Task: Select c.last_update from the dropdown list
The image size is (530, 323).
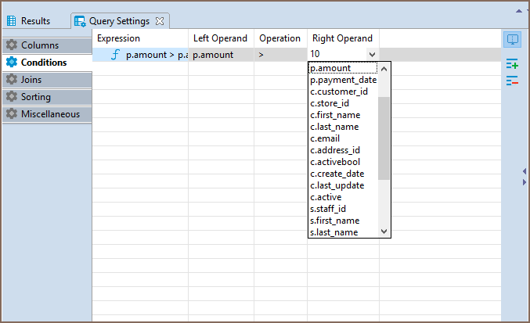Action: pos(337,185)
